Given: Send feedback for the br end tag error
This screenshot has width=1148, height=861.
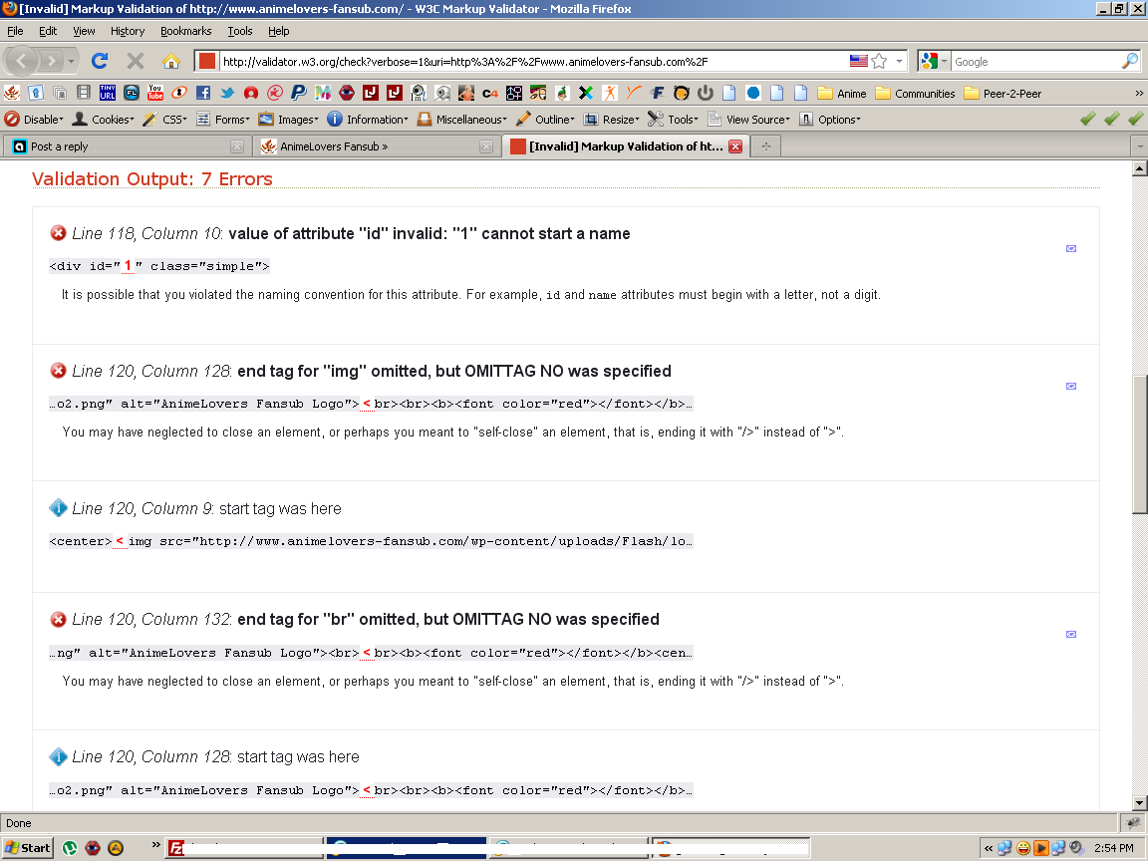Looking at the screenshot, I should 1071,635.
